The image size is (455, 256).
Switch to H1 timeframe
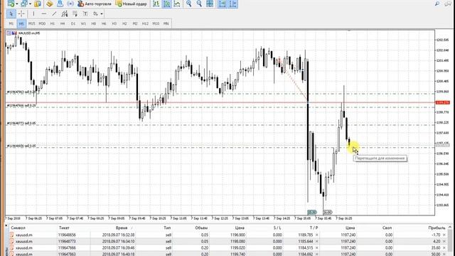click(x=53, y=23)
